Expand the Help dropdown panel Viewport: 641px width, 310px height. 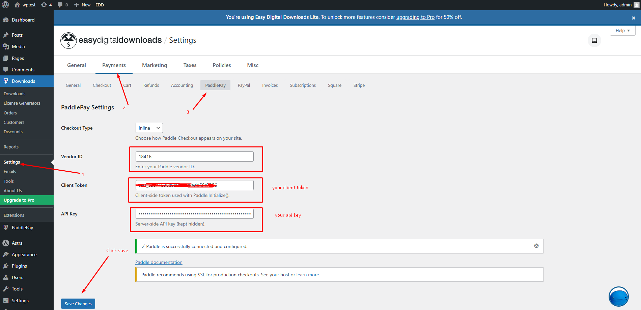pos(622,30)
